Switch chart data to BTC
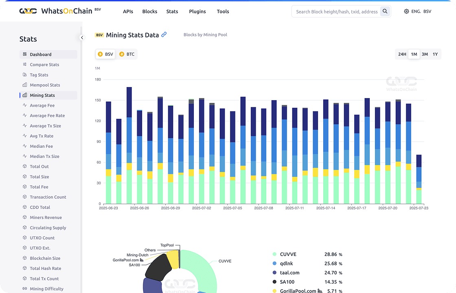The height and width of the screenshot is (293, 456). (x=127, y=54)
